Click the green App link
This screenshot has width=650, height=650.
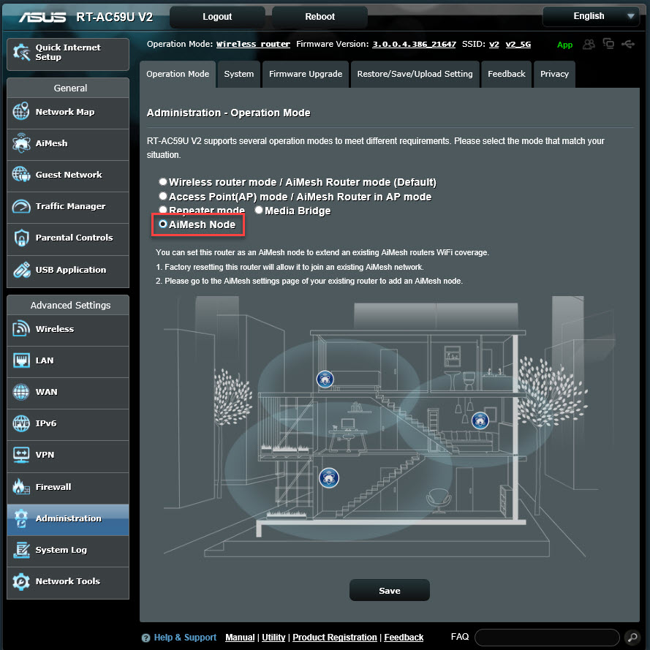(564, 45)
